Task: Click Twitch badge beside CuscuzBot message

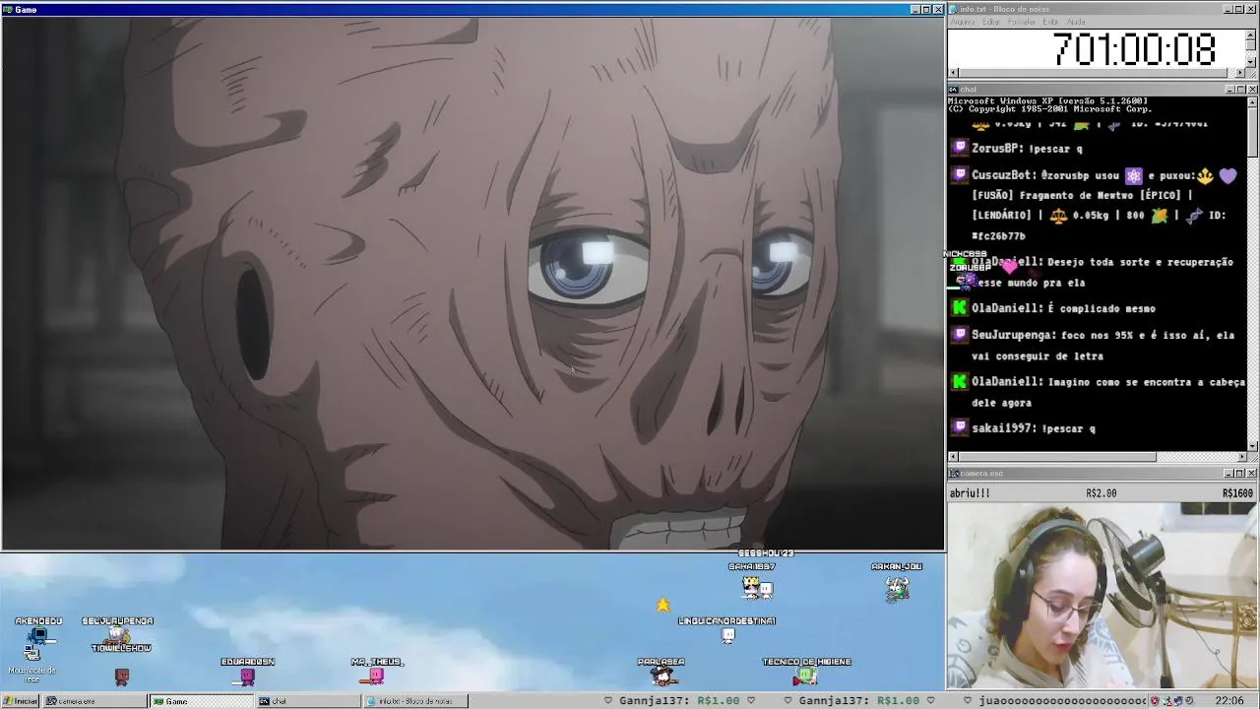Action: (x=960, y=174)
